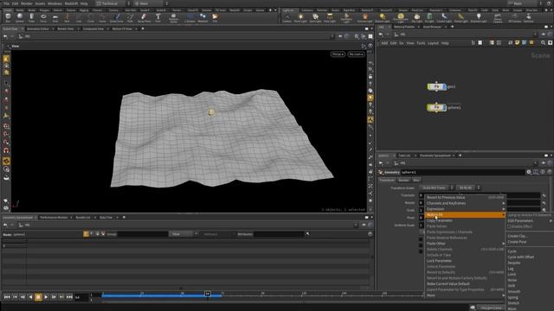
Task: Jump to the first frame
Action: tap(7, 297)
